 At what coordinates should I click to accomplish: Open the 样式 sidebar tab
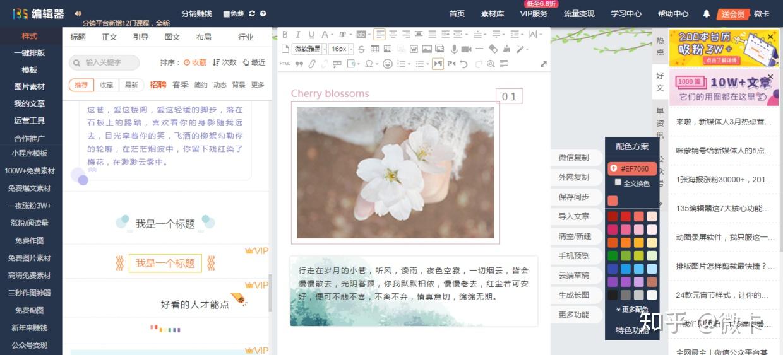tap(30, 36)
